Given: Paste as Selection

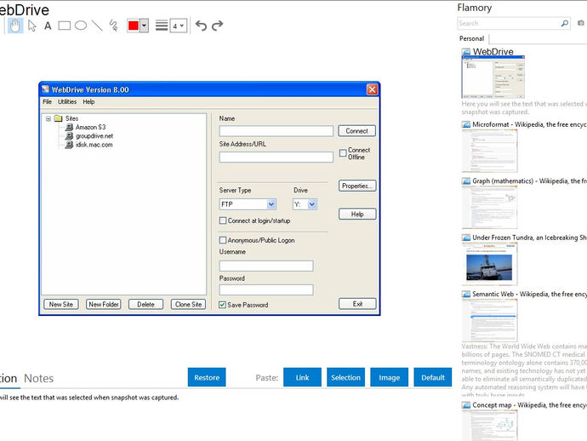Looking at the screenshot, I should coord(345,377).
